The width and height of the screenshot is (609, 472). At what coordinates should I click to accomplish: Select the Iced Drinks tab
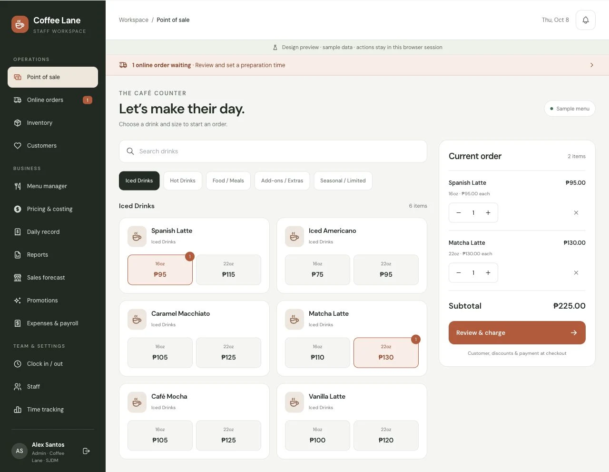pyautogui.click(x=139, y=181)
